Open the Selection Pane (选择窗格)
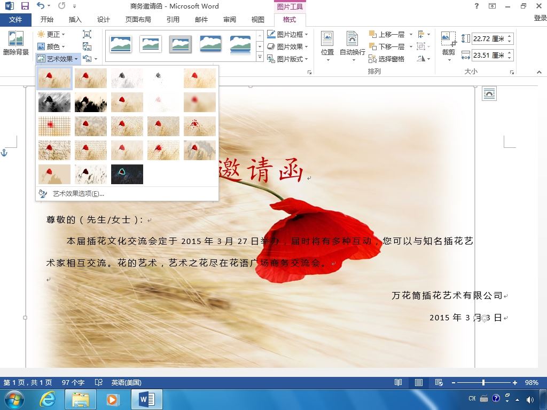The image size is (547, 410). point(387,59)
